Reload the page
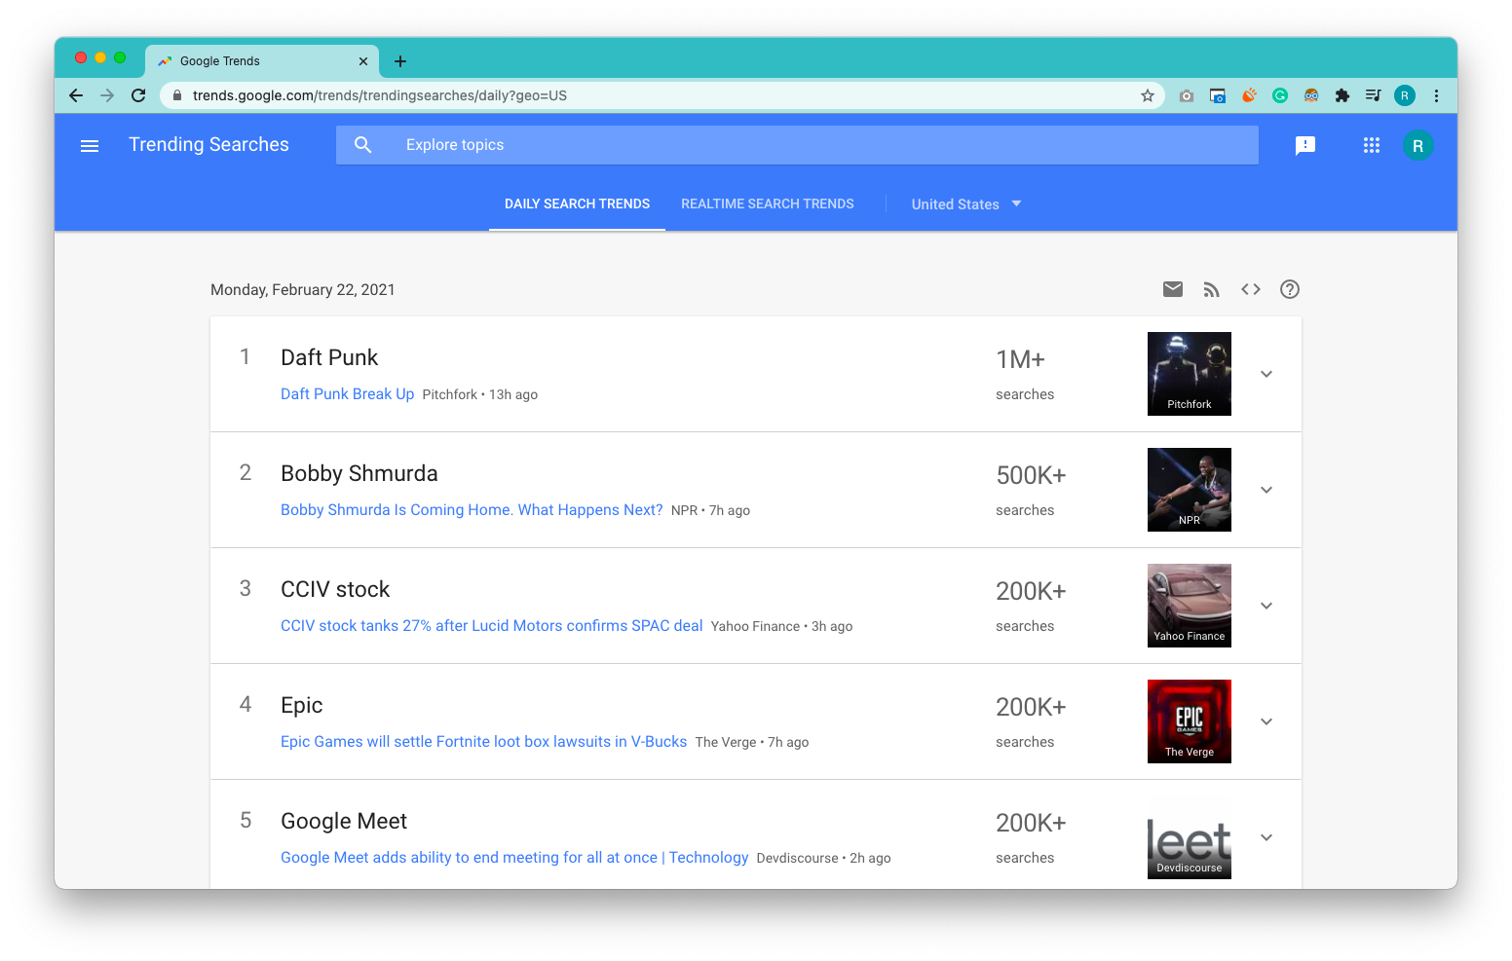Screen dimensions: 1512x961 138,95
